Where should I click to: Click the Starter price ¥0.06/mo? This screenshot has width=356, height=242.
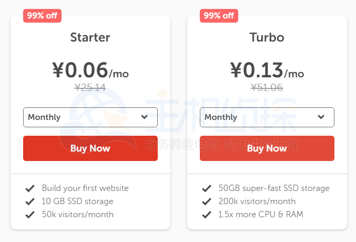tap(90, 70)
